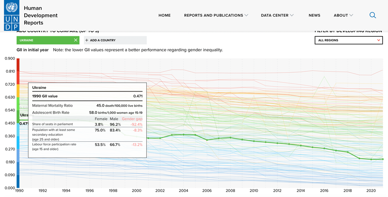The width and height of the screenshot is (388, 197).
Task: Expand the About menu chevron
Action: (x=351, y=16)
